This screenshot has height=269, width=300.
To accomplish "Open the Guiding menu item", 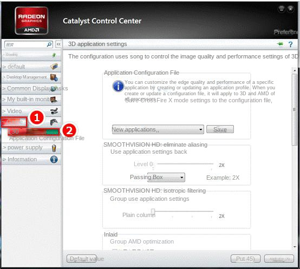I will (x=31, y=55).
